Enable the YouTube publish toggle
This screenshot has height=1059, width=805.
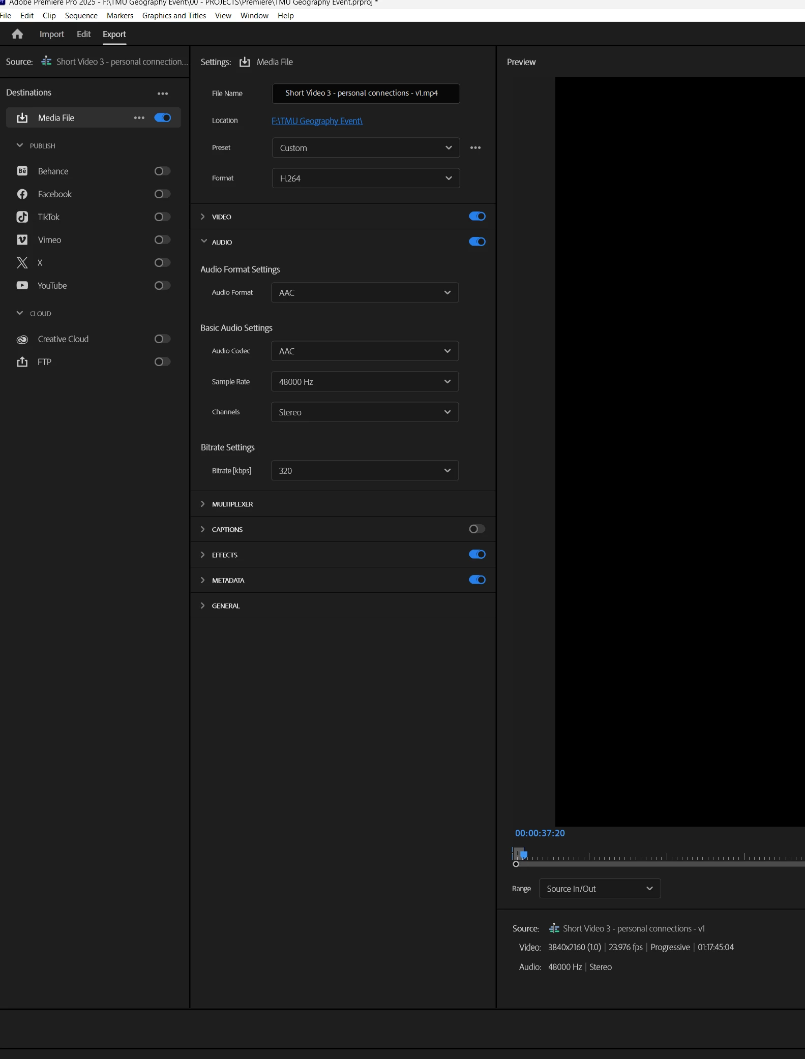tap(163, 286)
